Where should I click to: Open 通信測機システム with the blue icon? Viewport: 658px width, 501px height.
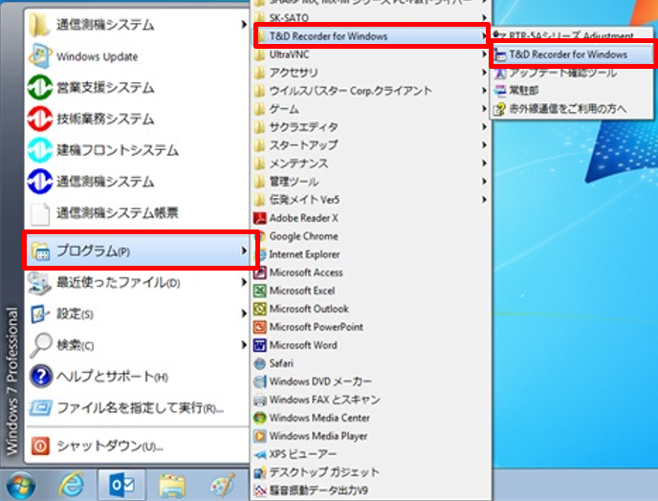(137, 182)
